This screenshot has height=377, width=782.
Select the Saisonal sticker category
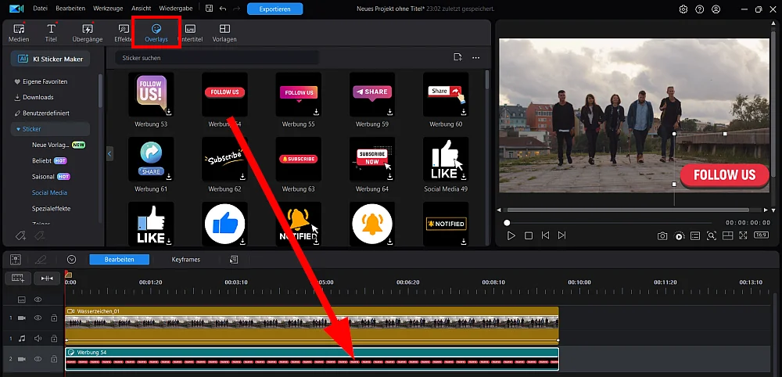click(x=51, y=177)
